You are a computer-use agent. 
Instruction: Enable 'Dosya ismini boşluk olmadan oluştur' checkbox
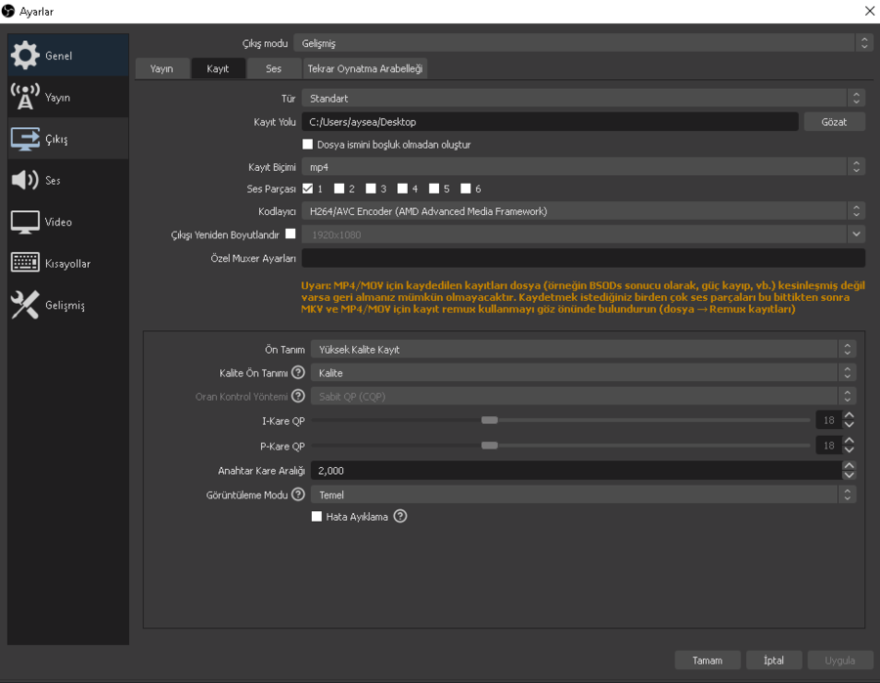[x=308, y=145]
